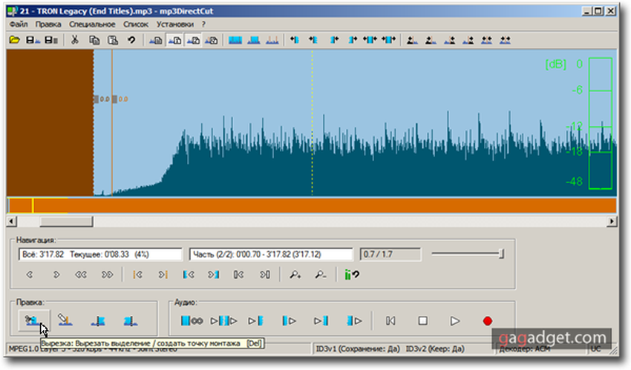Click the Copy icon in top toolbar

click(x=94, y=40)
